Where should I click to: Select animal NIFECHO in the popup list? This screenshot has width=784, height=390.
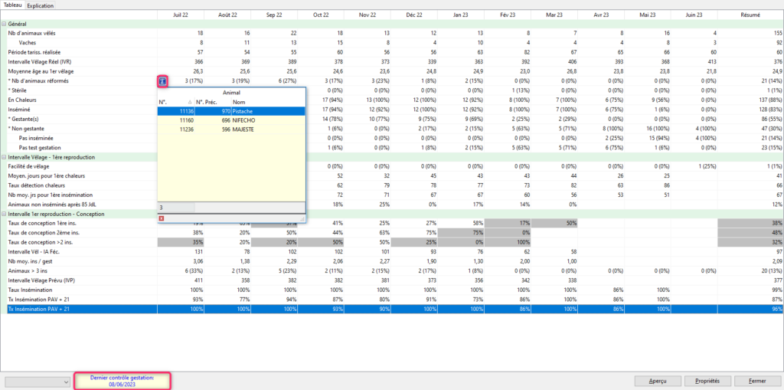point(245,120)
